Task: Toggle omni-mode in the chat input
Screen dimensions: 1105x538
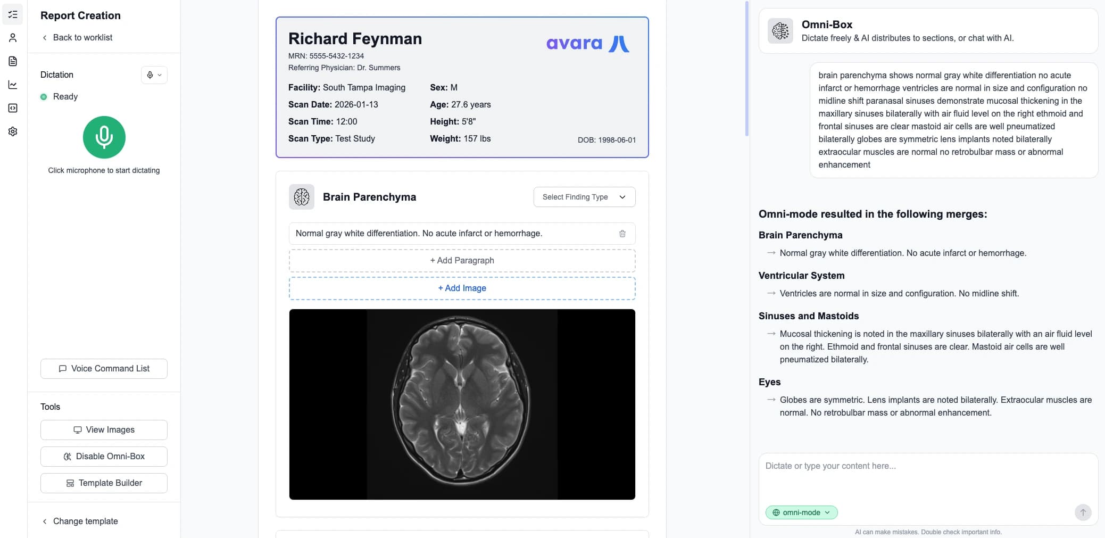Action: tap(801, 512)
